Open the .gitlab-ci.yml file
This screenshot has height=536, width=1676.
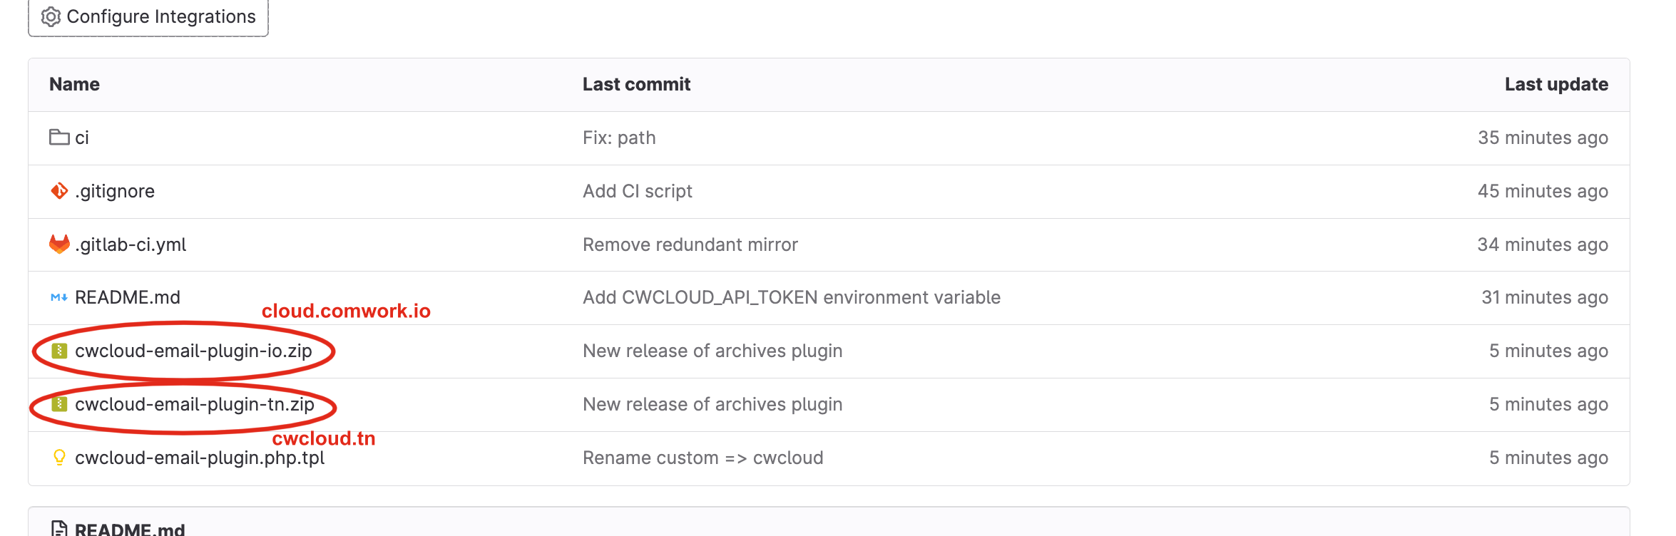[x=131, y=244]
